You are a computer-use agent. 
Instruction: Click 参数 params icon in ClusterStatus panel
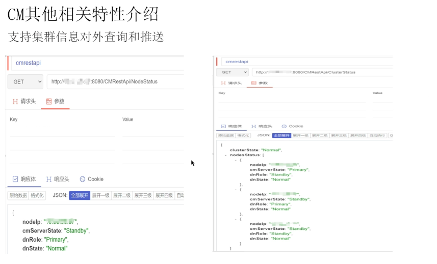(253, 83)
